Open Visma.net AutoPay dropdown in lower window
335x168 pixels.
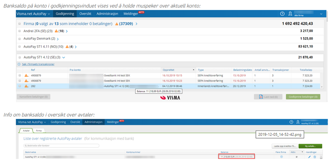click(x=32, y=122)
